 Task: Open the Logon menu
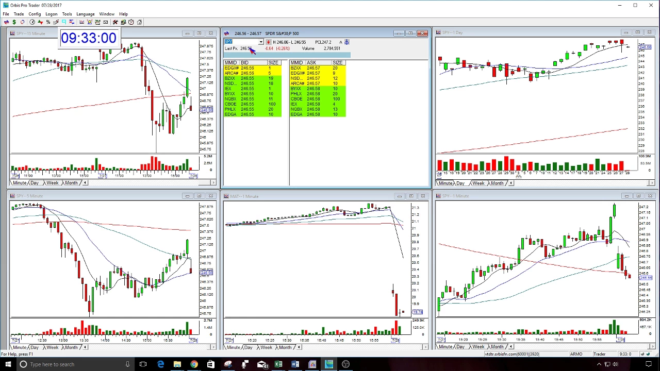pos(52,14)
